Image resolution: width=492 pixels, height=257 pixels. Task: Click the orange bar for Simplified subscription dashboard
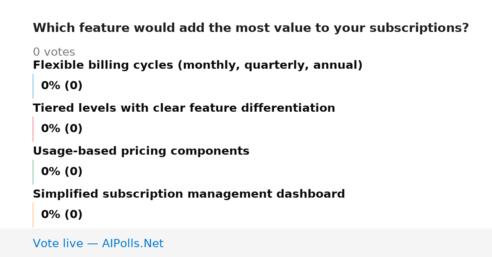33,215
